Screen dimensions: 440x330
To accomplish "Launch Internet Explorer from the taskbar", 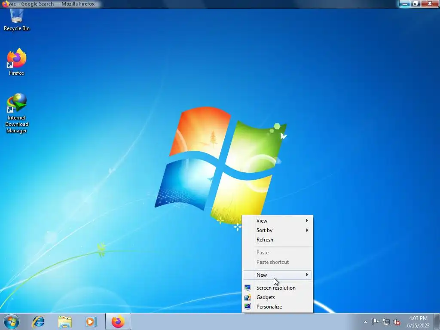I will [38, 321].
